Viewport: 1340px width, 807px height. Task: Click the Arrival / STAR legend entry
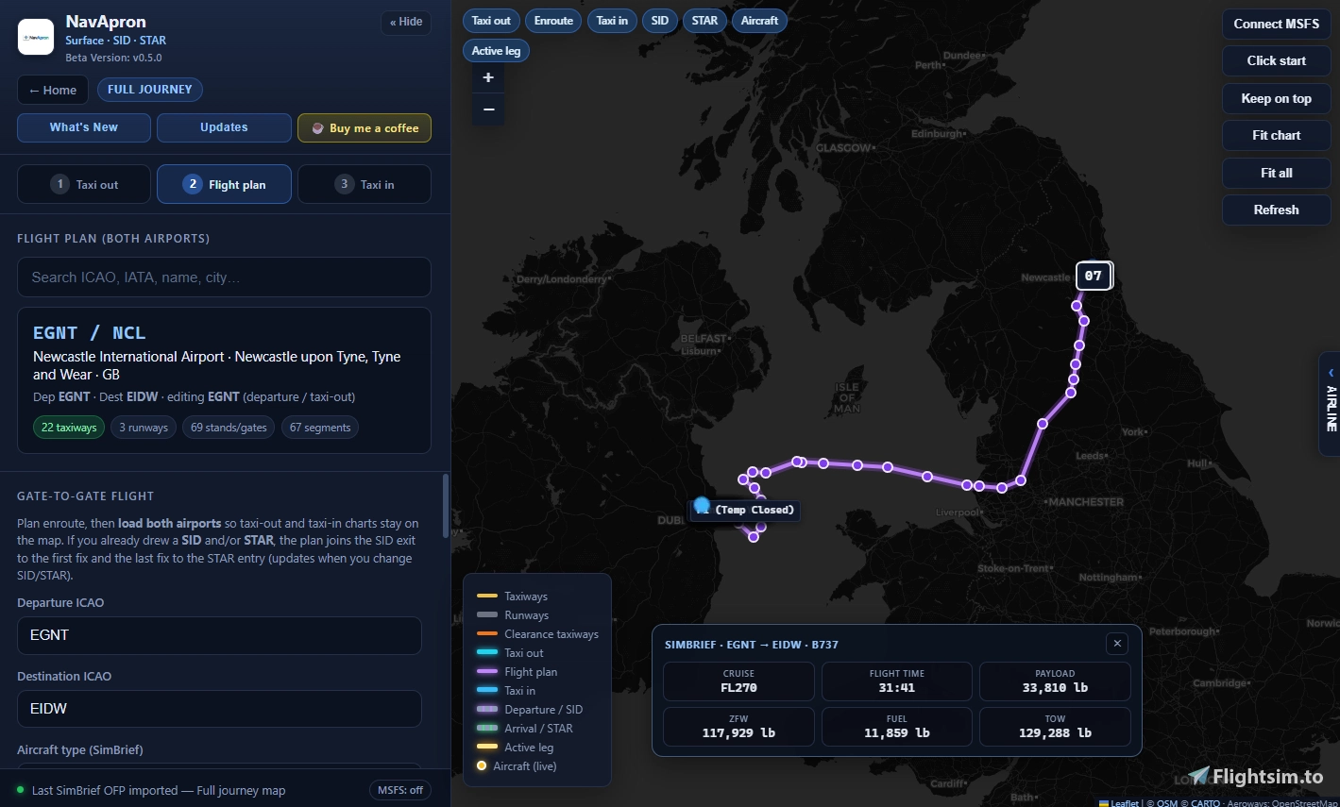tap(525, 728)
